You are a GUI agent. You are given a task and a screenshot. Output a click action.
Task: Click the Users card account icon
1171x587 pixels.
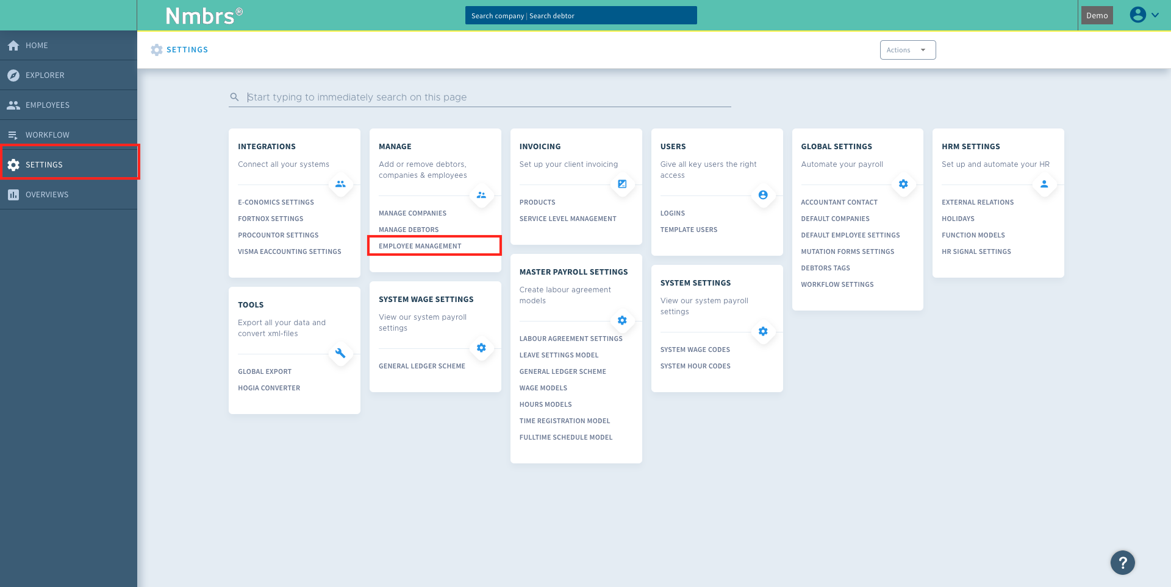(x=763, y=195)
